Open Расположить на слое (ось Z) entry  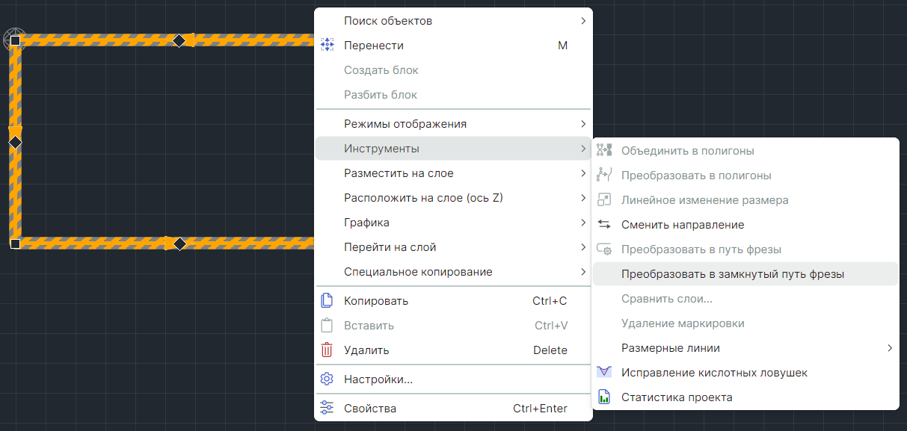click(x=423, y=198)
